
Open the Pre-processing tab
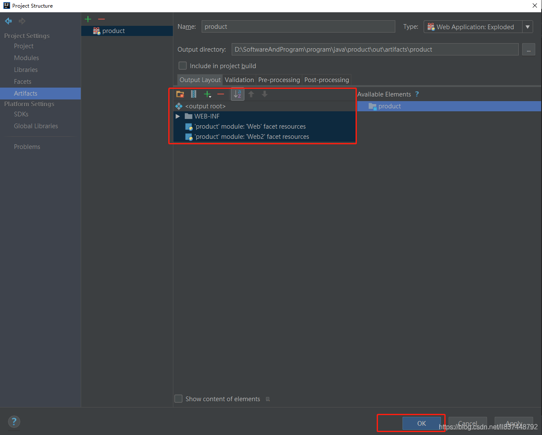tap(279, 80)
